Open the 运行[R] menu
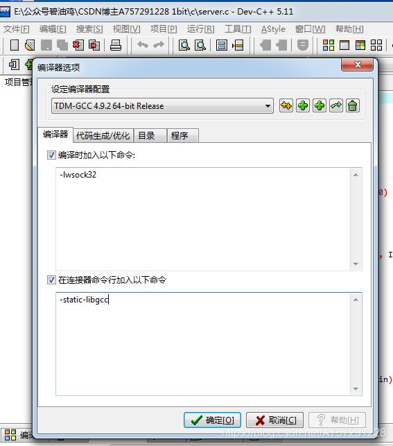This screenshot has height=446, width=393. point(200,29)
